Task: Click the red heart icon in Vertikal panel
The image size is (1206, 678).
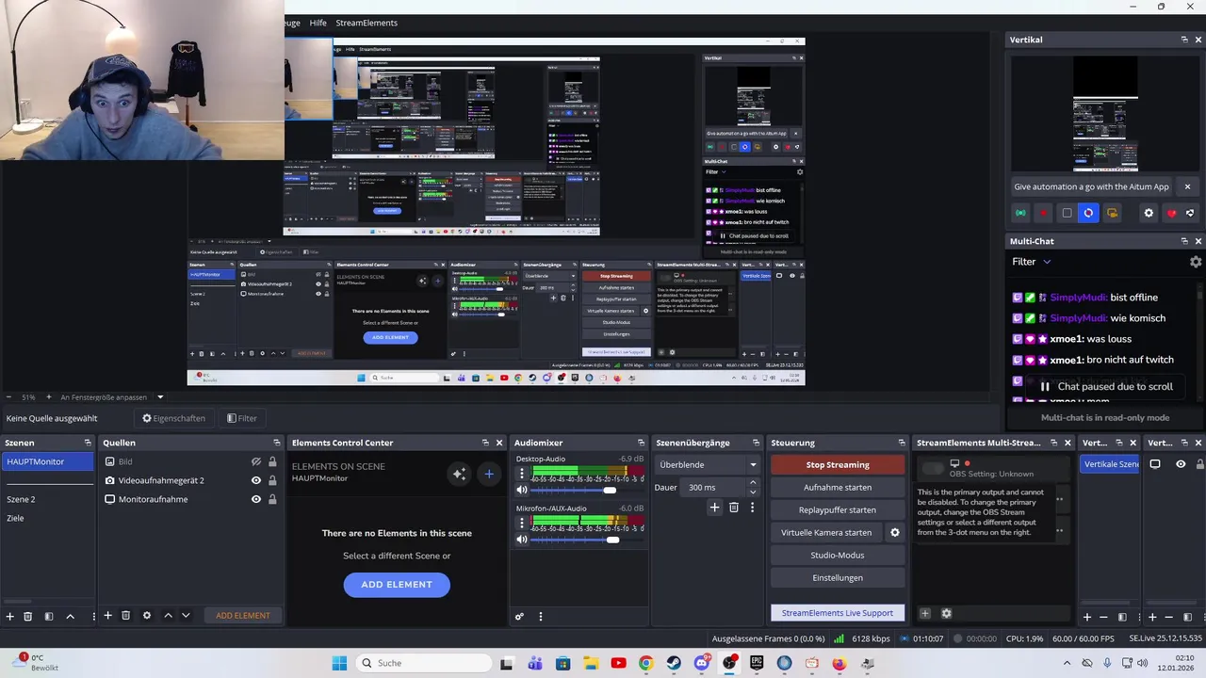Action: [1171, 214]
